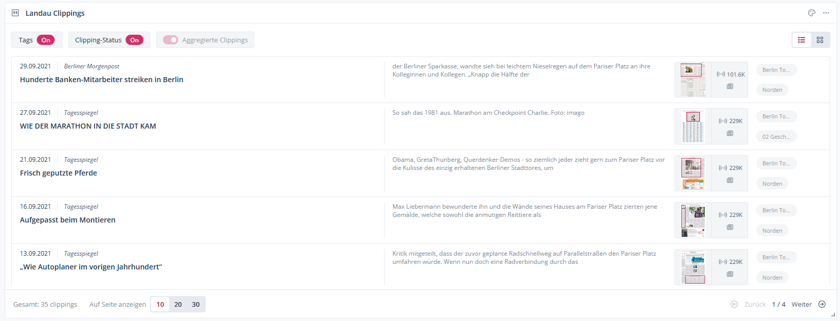Click the Weiter next-page arrow icon

coord(822,304)
